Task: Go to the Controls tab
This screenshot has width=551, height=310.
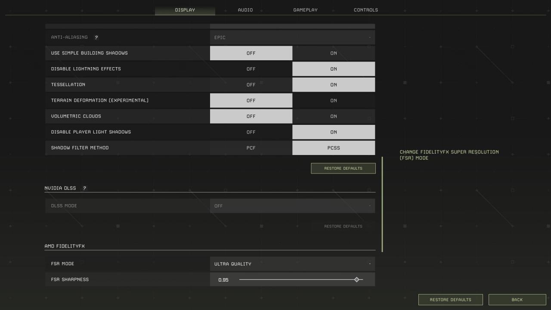Action: point(366,9)
